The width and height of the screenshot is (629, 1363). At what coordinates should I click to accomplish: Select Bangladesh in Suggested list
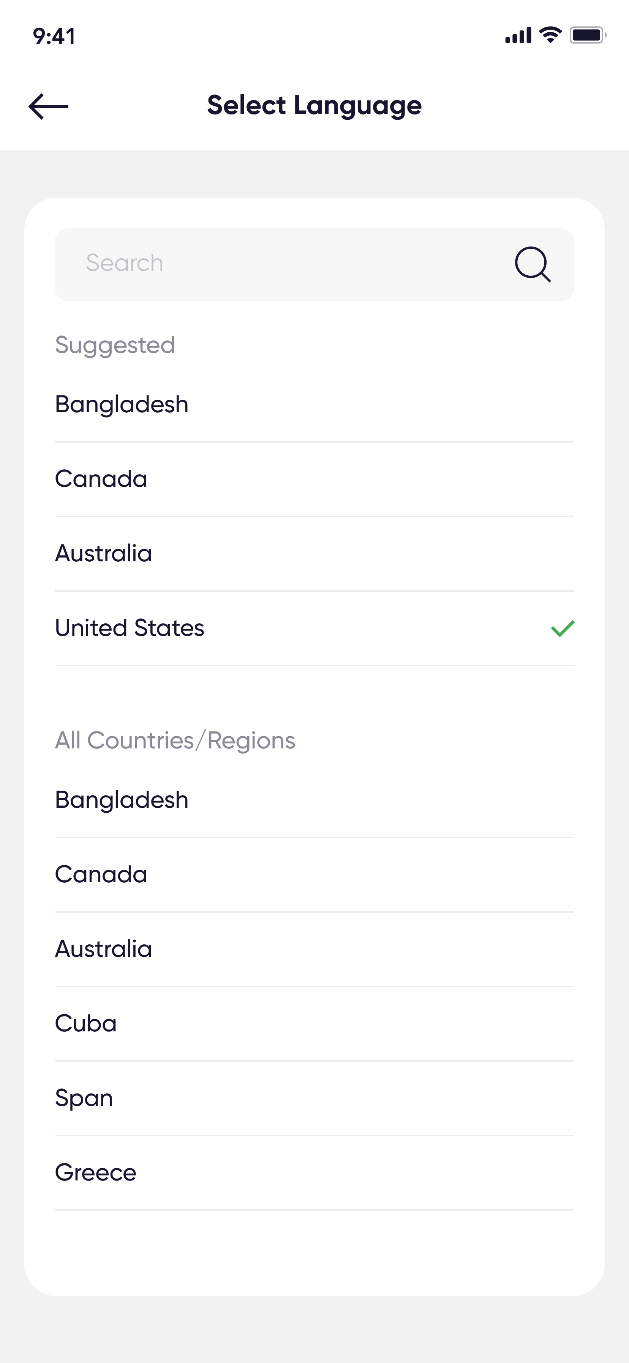pyautogui.click(x=122, y=405)
